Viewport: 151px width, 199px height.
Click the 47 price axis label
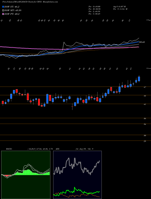coord(145,87)
